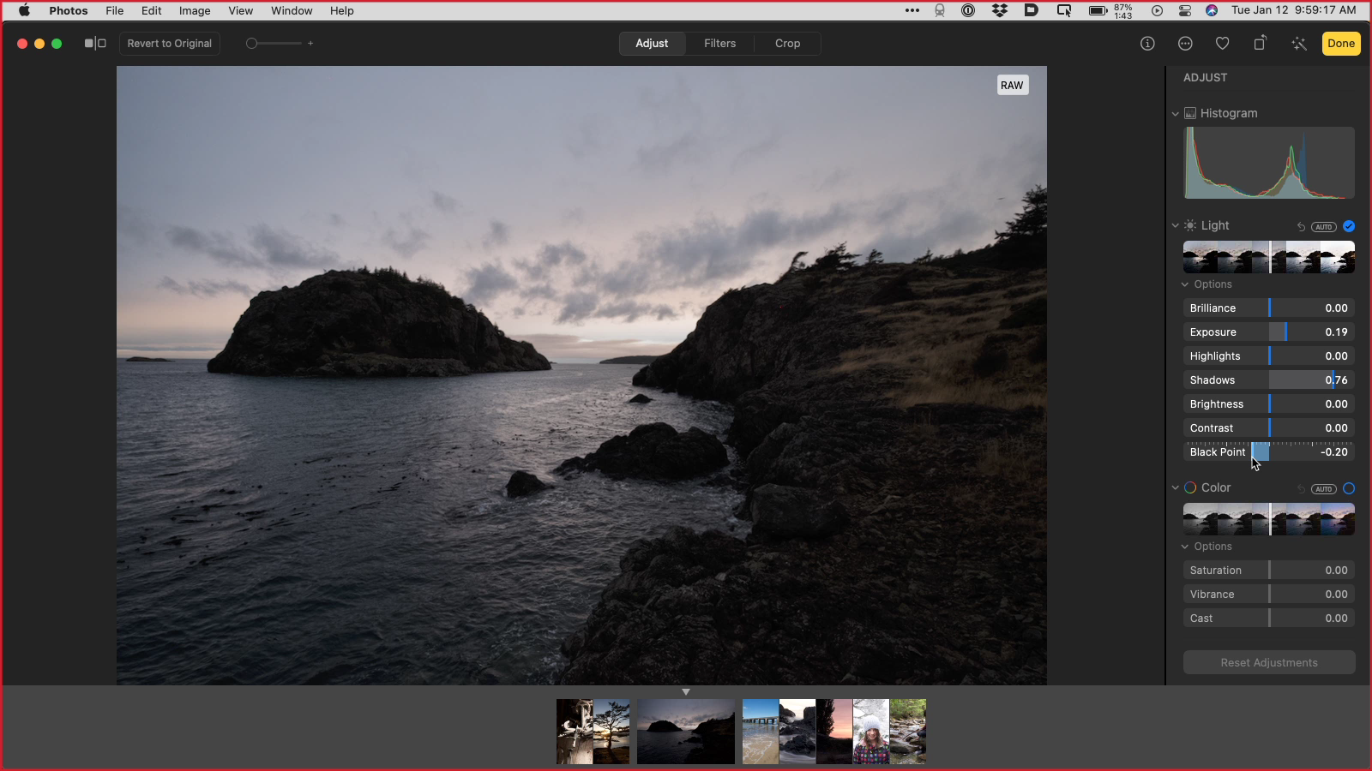Collapse the Light Options disclosure
The image size is (1372, 771).
[1185, 284]
